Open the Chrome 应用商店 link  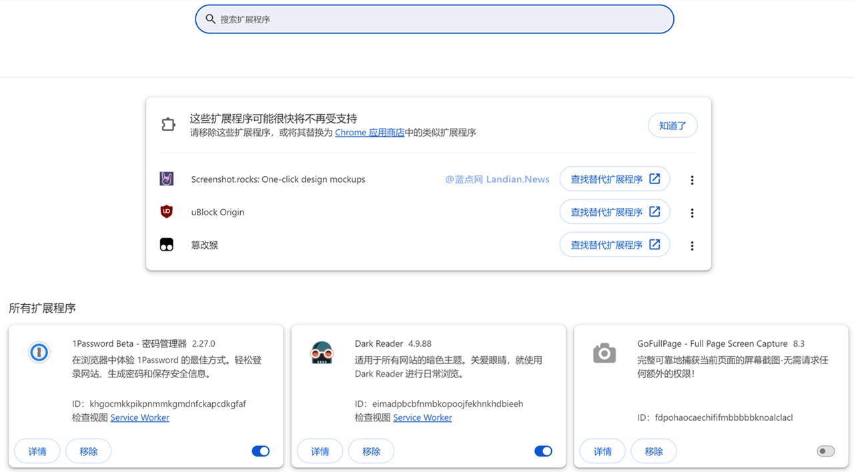click(370, 132)
